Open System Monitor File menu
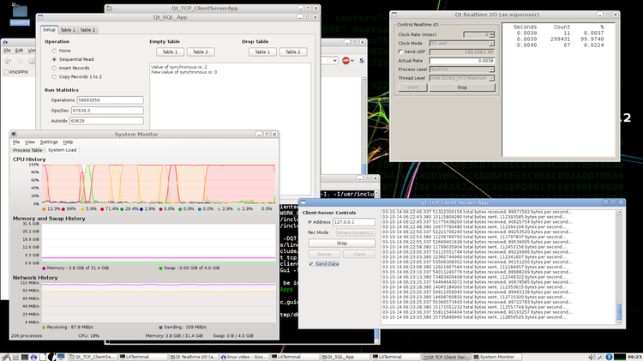 pyautogui.click(x=16, y=142)
